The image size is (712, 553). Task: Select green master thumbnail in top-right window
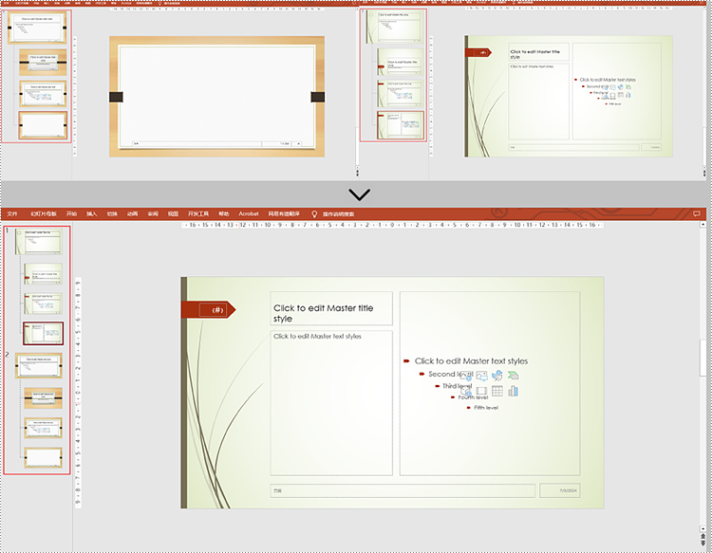pyautogui.click(x=395, y=28)
